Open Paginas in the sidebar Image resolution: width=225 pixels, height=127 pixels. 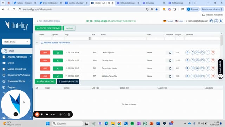12,87
